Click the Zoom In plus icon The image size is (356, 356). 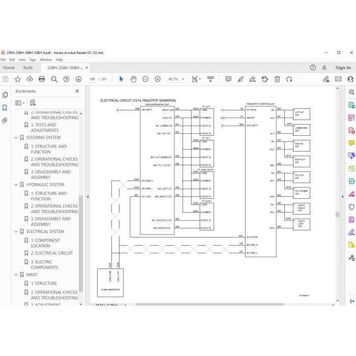pos(158,79)
